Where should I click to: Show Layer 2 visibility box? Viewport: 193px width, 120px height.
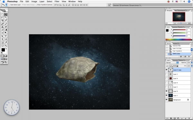point(167,74)
